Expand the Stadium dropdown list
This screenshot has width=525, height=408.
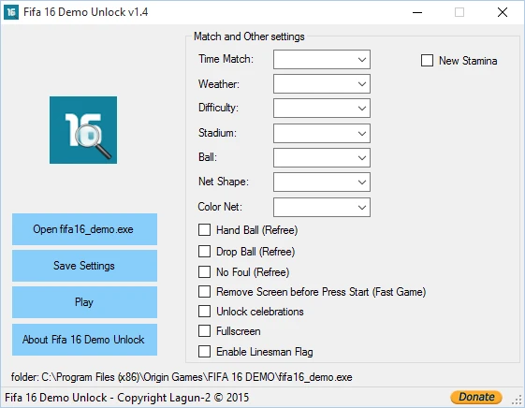point(322,133)
